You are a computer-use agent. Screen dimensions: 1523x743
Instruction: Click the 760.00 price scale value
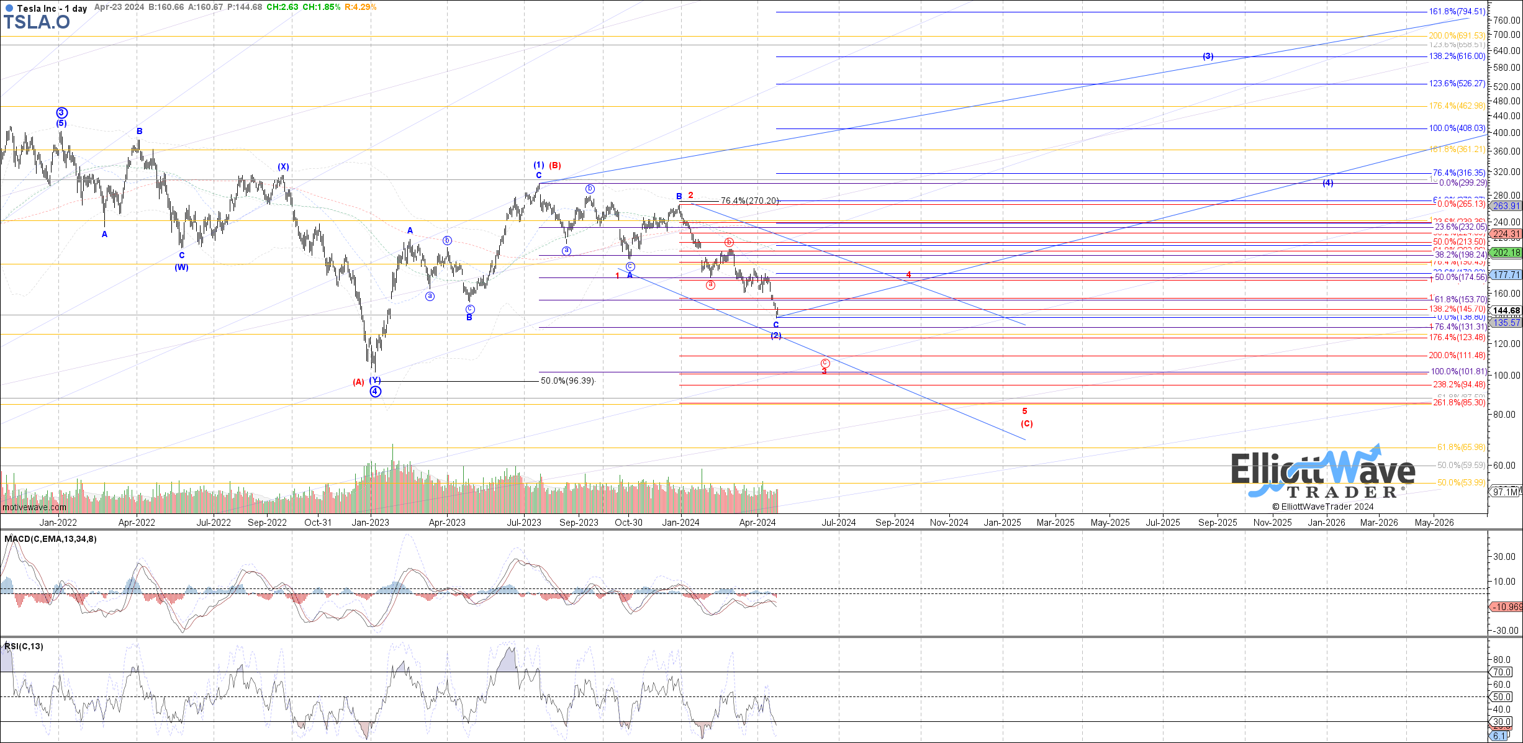pos(1507,21)
